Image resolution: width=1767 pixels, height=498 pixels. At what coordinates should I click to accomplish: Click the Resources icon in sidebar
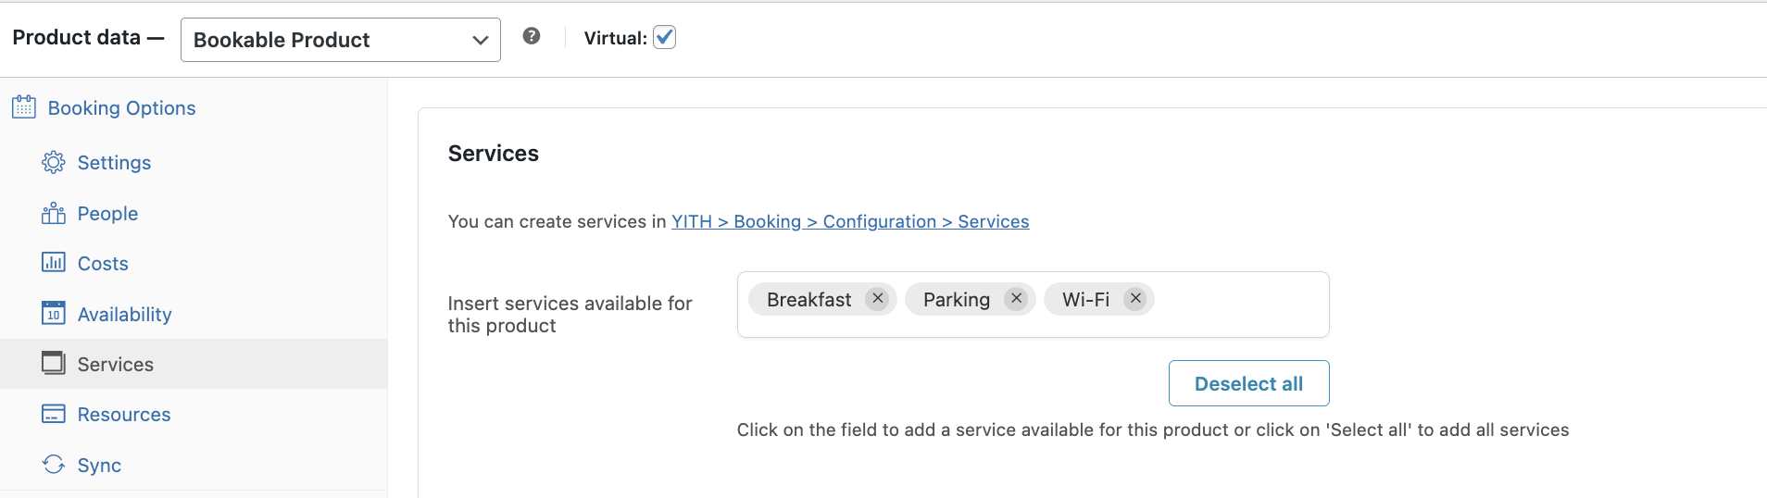click(54, 414)
